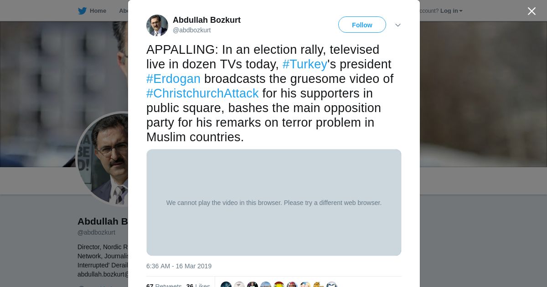
Task: Click the Twitter bird logo
Action: (x=82, y=11)
